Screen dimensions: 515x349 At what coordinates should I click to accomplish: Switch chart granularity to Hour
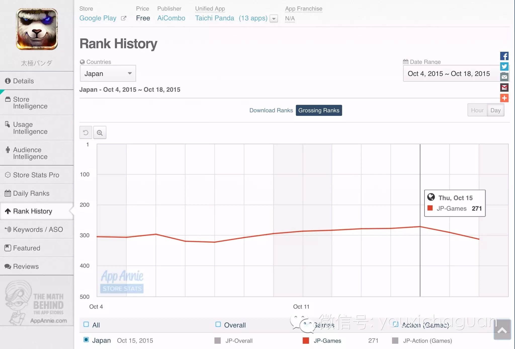[477, 110]
